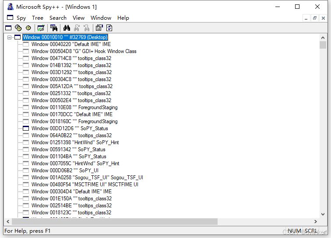Select Window 005A12DA tooltips_class32
This screenshot has width=331, height=238.
pos(72,86)
